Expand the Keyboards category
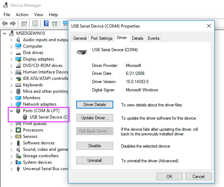Image resolution: width=224 pixels, height=187 pixels. click(x=11, y=85)
